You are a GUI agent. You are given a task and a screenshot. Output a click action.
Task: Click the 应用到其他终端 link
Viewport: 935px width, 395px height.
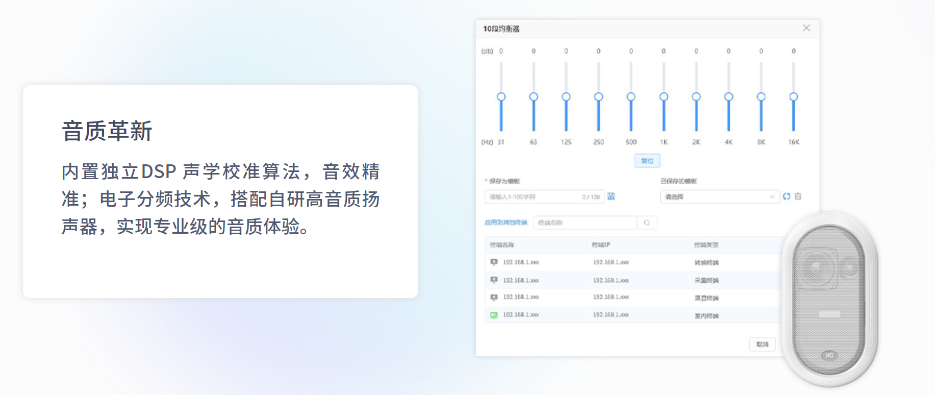[x=506, y=223]
